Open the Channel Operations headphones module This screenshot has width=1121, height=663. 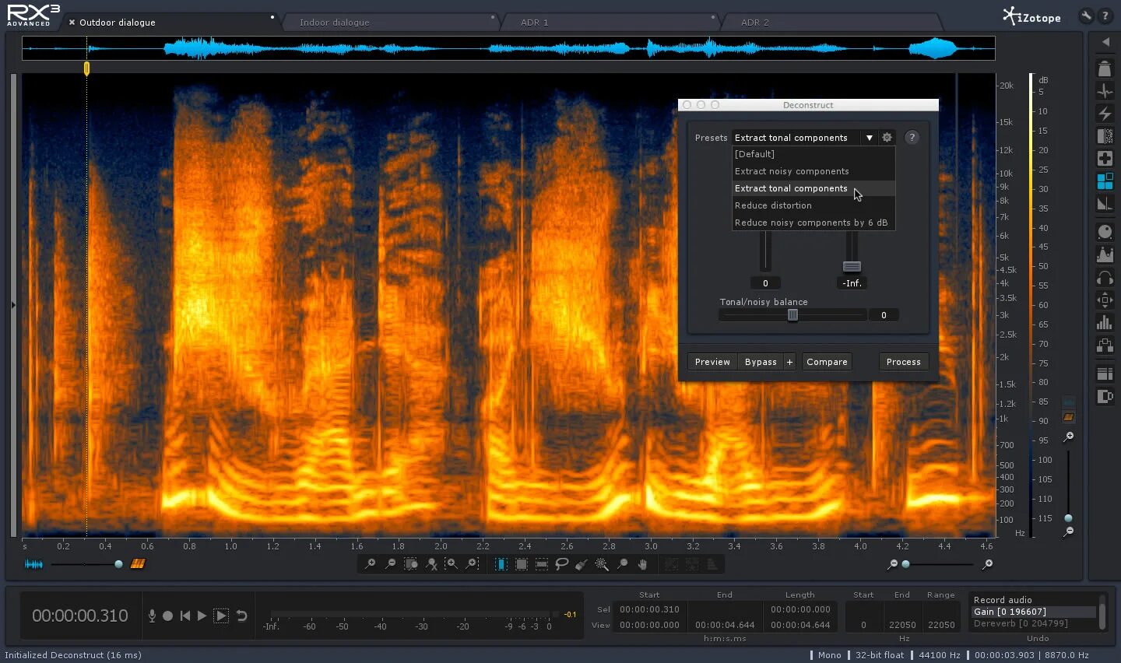pos(1105,278)
